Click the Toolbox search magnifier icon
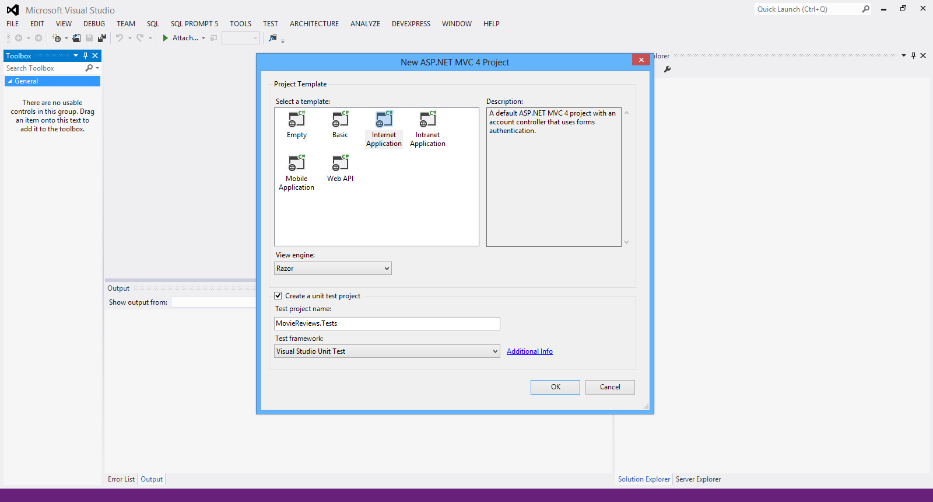The image size is (933, 502). (89, 68)
